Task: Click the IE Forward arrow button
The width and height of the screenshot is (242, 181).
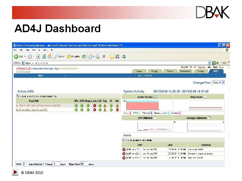Action: coord(30,57)
